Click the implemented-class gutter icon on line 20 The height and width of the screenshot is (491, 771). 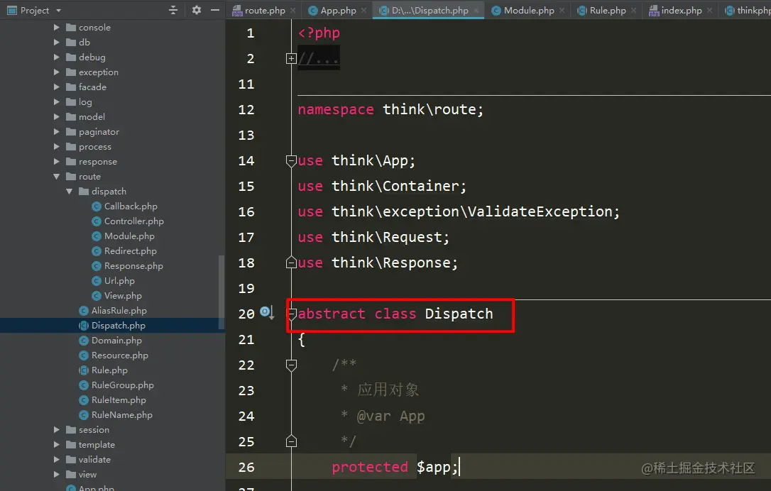(266, 312)
